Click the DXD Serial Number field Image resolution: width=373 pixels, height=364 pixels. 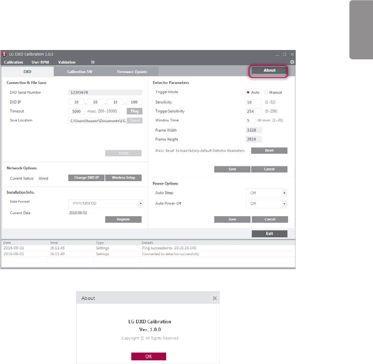coord(105,92)
